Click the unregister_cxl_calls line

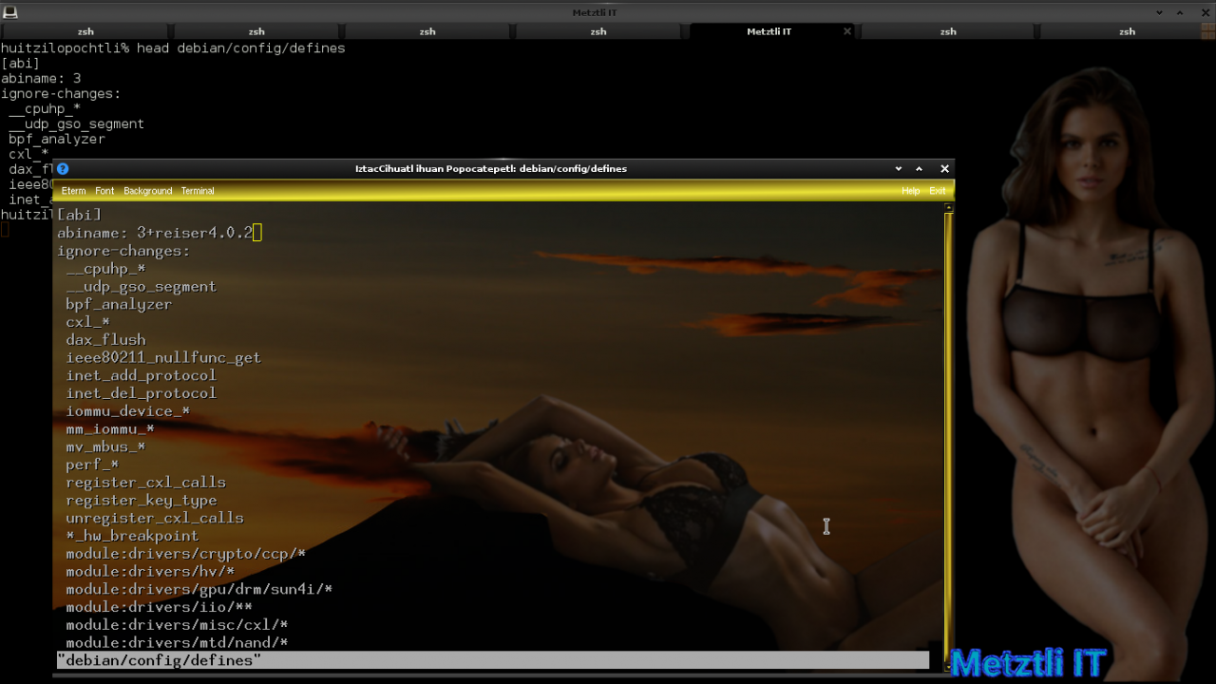[x=154, y=518]
